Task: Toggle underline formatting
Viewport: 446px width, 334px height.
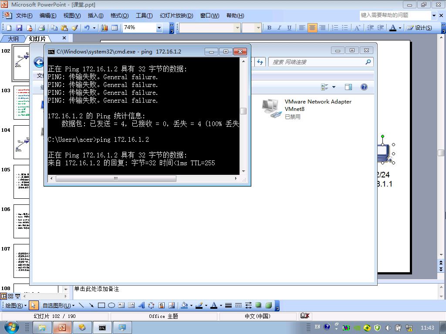Action: 289,27
